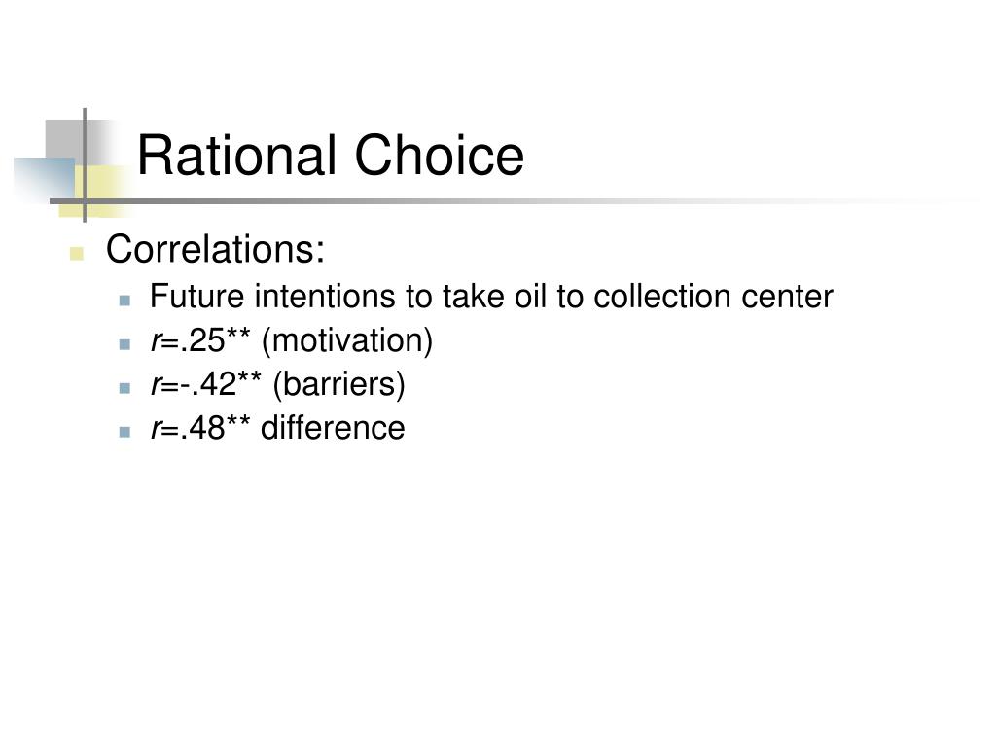
Task: Click the word '(motivation)' in the second sub-bullet
Action: tap(347, 341)
